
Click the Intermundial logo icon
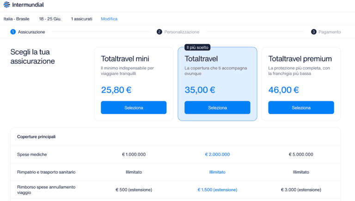tap(6, 5)
